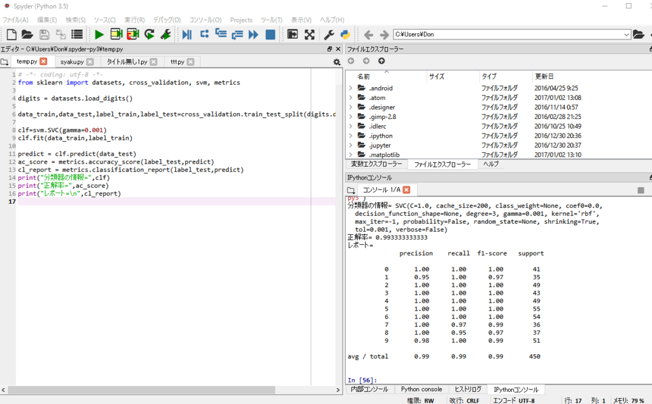Image resolution: width=652 pixels, height=404 pixels.
Task: Close the syaku.py tab
Action: click(90, 62)
